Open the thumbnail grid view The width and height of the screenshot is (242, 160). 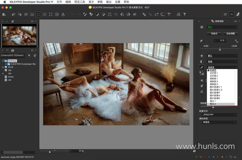(x=26, y=14)
